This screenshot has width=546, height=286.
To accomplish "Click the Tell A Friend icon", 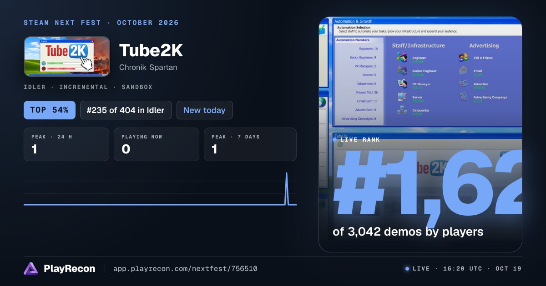I will tap(463, 58).
